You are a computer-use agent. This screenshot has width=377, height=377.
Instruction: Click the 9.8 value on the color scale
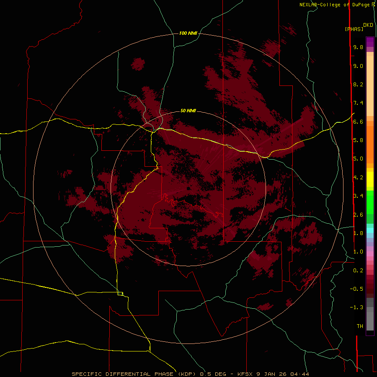coord(358,47)
